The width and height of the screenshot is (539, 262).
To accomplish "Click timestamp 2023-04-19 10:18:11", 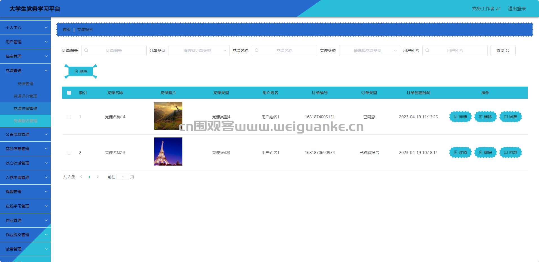I will pos(418,153).
